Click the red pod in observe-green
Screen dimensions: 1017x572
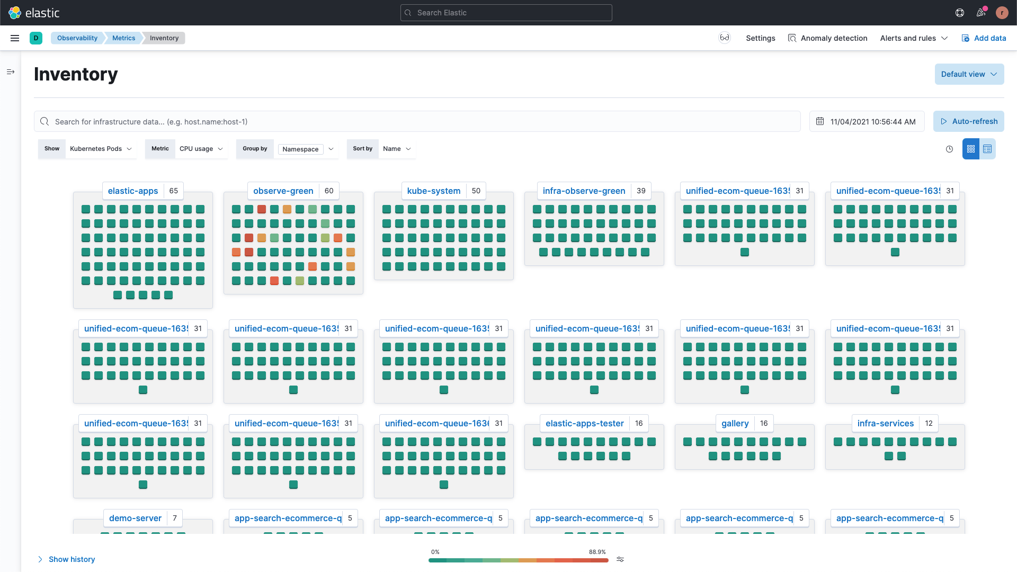point(262,210)
